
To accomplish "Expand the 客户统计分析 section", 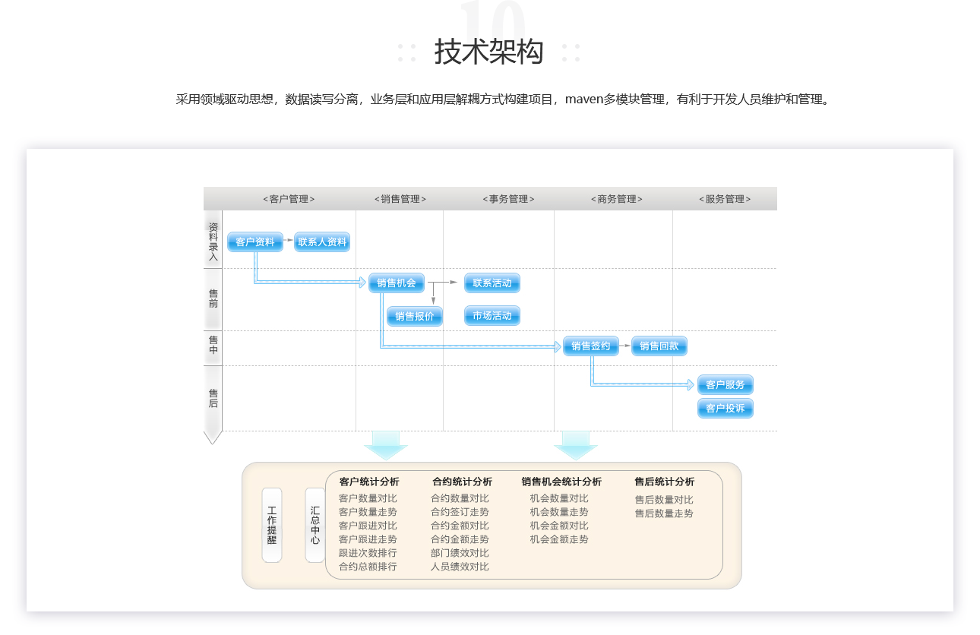I will coord(370,482).
